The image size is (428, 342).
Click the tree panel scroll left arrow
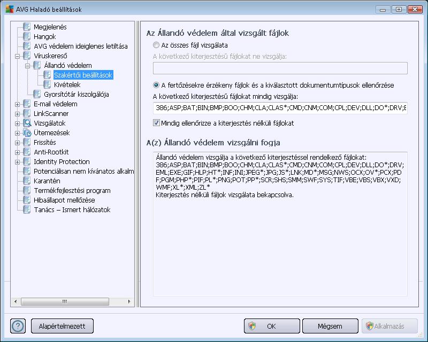[x=16, y=301]
